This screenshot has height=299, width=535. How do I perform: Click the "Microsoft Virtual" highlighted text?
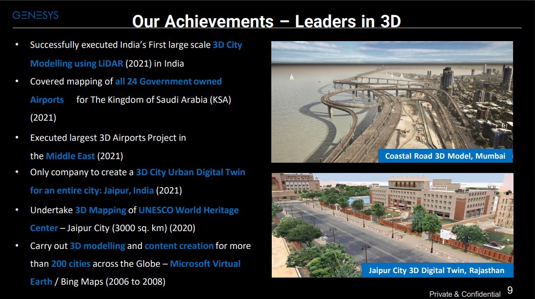pyautogui.click(x=205, y=264)
